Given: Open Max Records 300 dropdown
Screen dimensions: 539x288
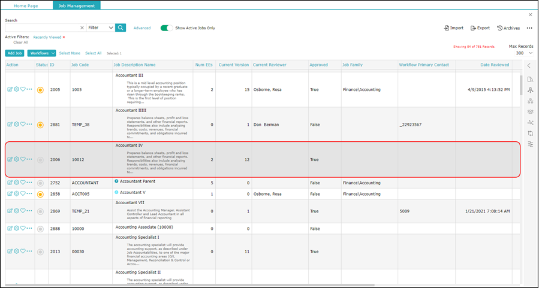Looking at the screenshot, I should 524,53.
